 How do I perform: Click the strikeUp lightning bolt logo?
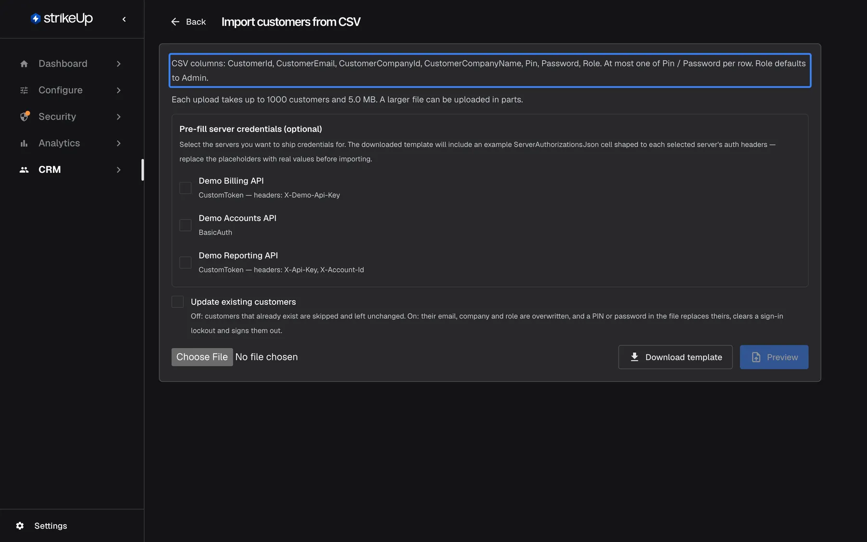[35, 18]
